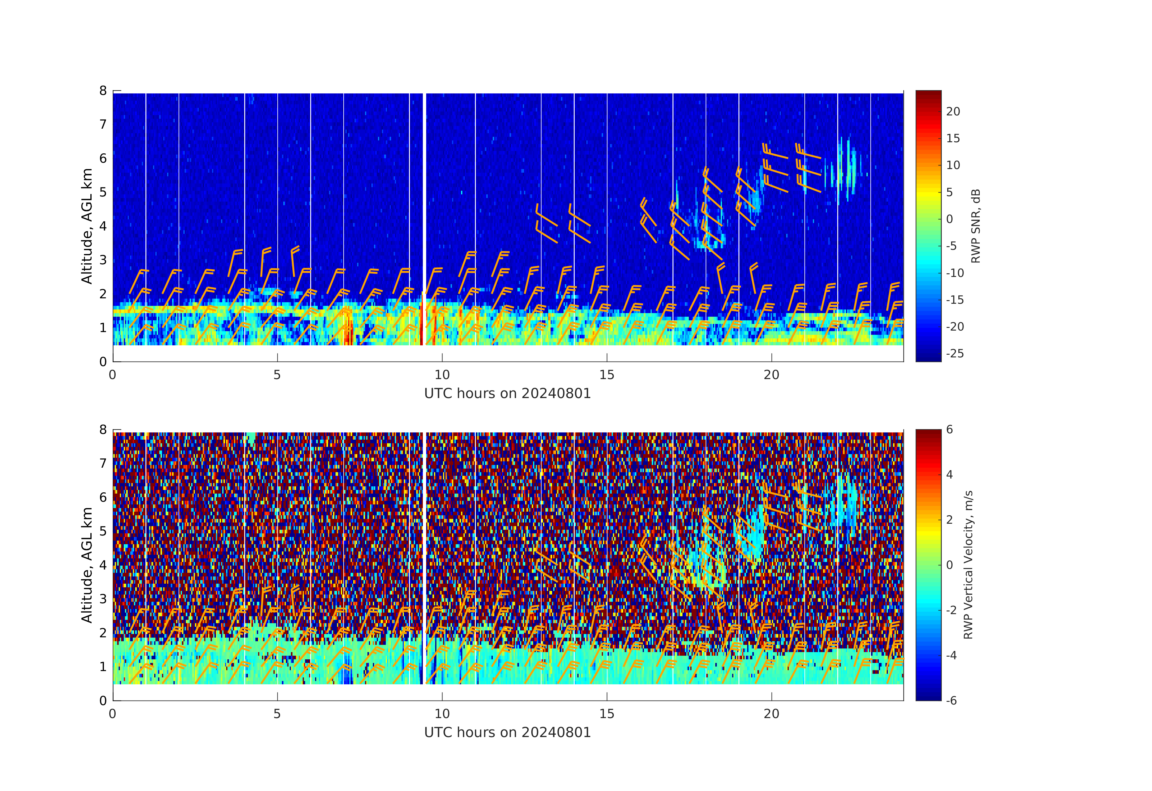Click the 20 tick on SNR colorbar
This screenshot has height=791, width=1152.
pos(953,111)
